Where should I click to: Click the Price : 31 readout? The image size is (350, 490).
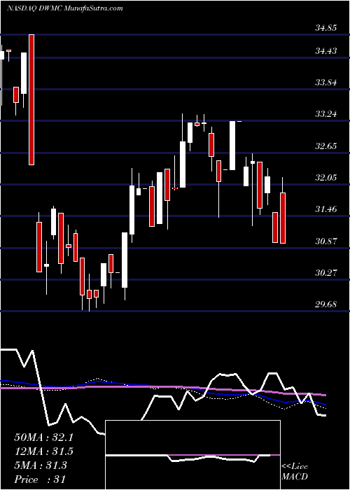click(40, 479)
